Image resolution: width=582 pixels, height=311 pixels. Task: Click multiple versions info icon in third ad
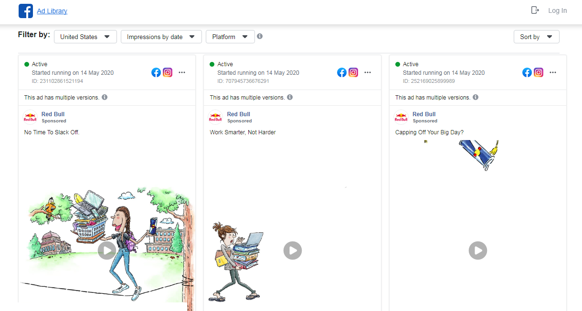coord(476,97)
